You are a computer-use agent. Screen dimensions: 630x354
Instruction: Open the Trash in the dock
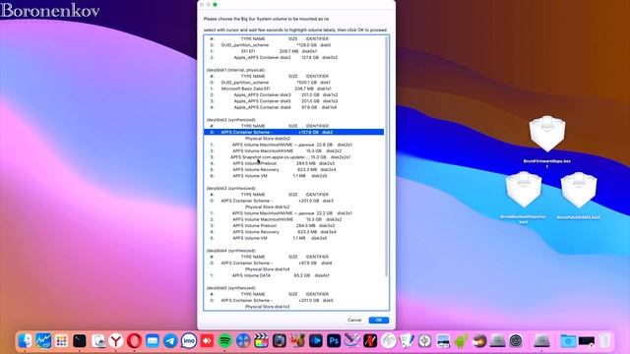point(604,341)
